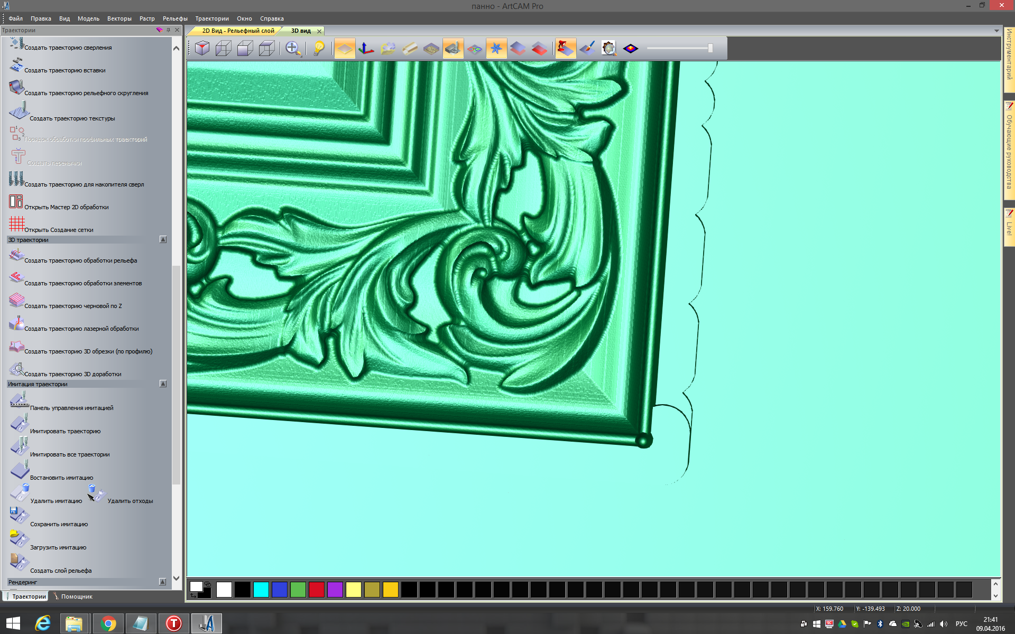1015x634 pixels.
Task: Toggle the XYZ origin axes display
Action: [x=366, y=49]
